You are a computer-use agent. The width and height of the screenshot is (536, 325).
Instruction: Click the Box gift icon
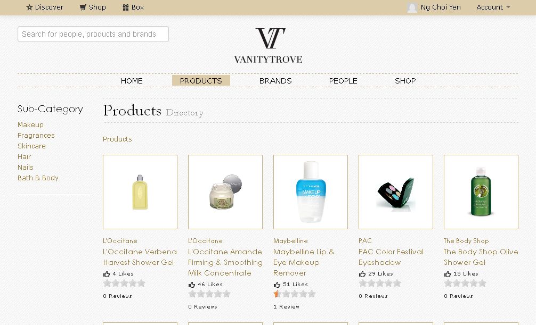(125, 7)
